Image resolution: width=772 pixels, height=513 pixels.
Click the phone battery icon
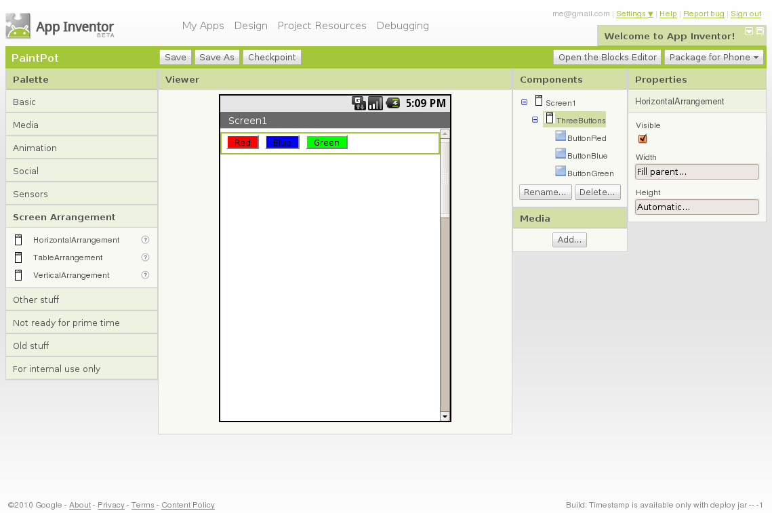392,103
